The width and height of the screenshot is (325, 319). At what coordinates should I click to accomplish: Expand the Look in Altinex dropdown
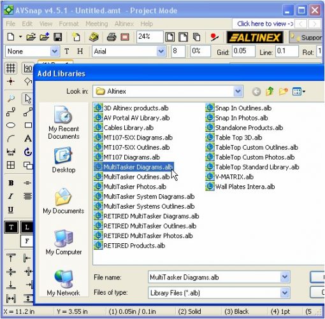click(238, 92)
